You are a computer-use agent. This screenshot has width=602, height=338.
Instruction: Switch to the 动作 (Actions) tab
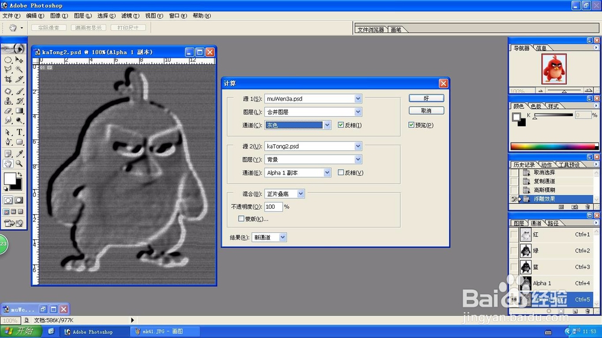point(547,165)
